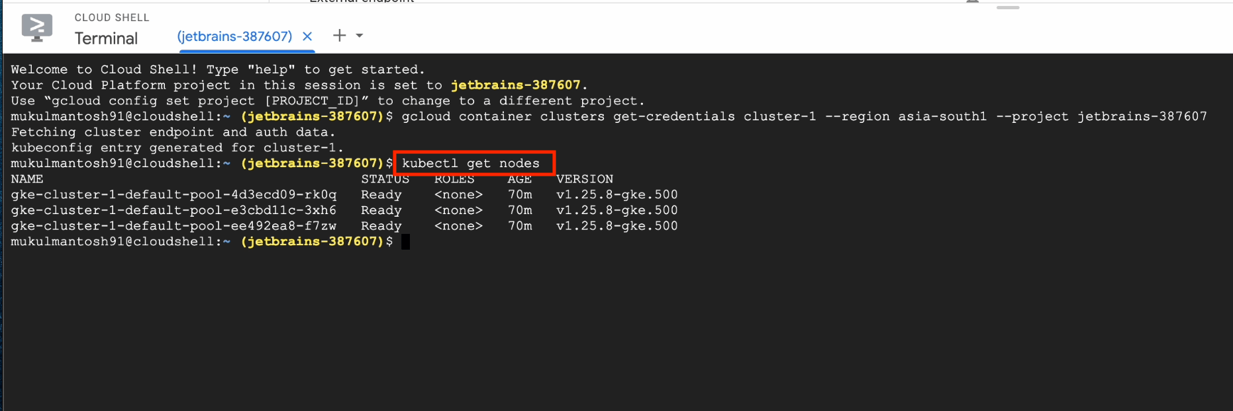Click the VERSION column header

[x=585, y=179]
